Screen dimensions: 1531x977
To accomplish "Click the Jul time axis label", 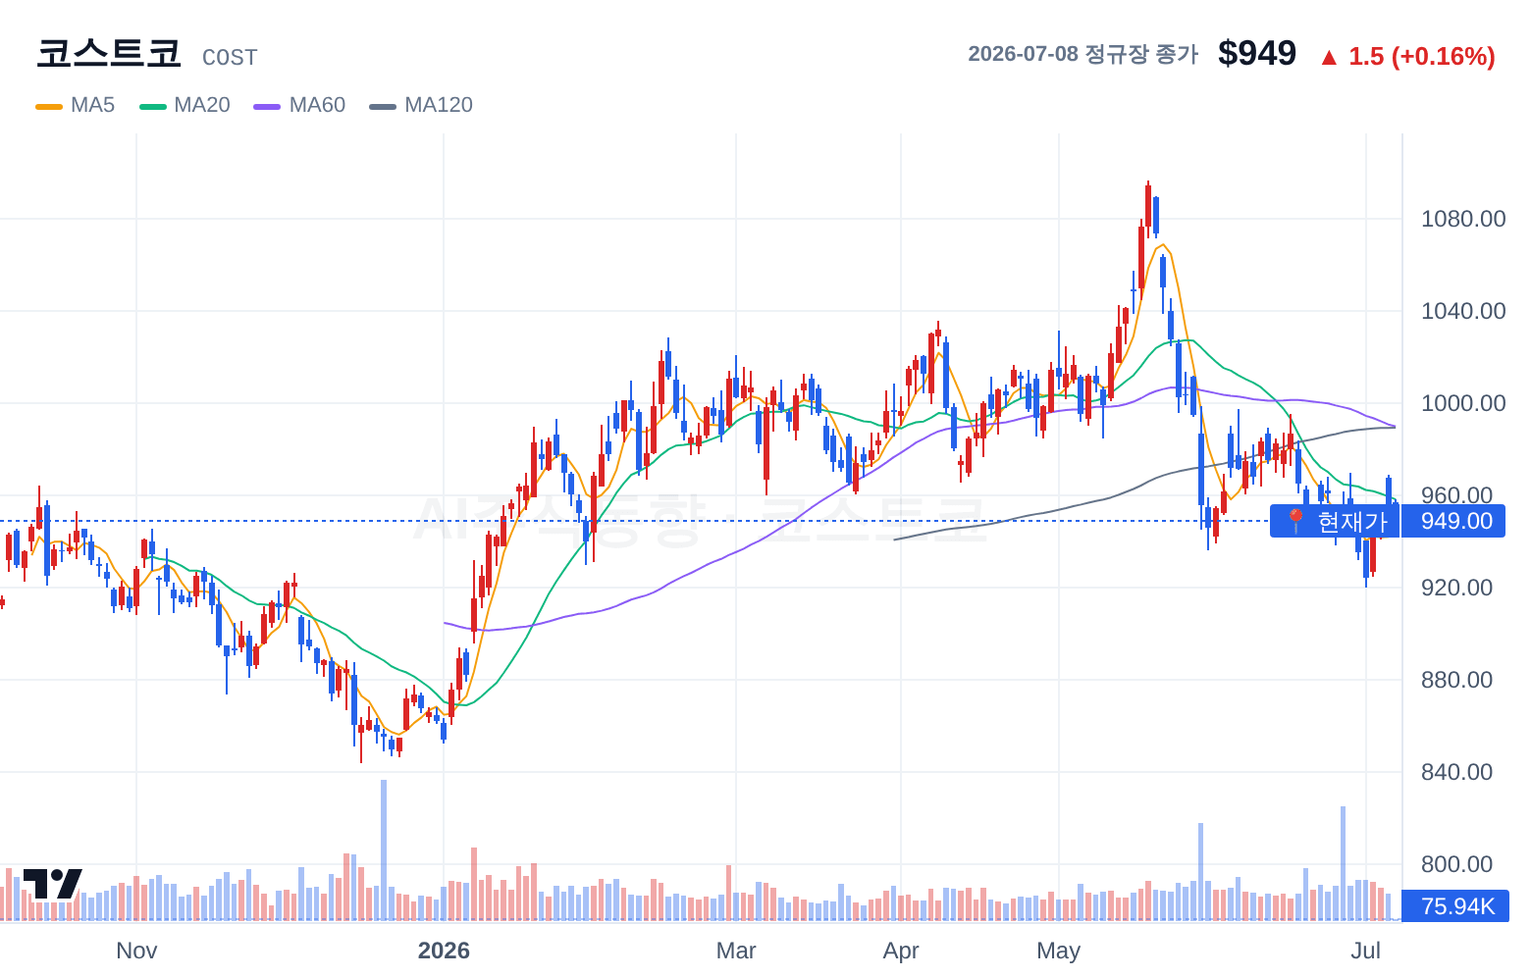I will pyautogui.click(x=1366, y=951).
